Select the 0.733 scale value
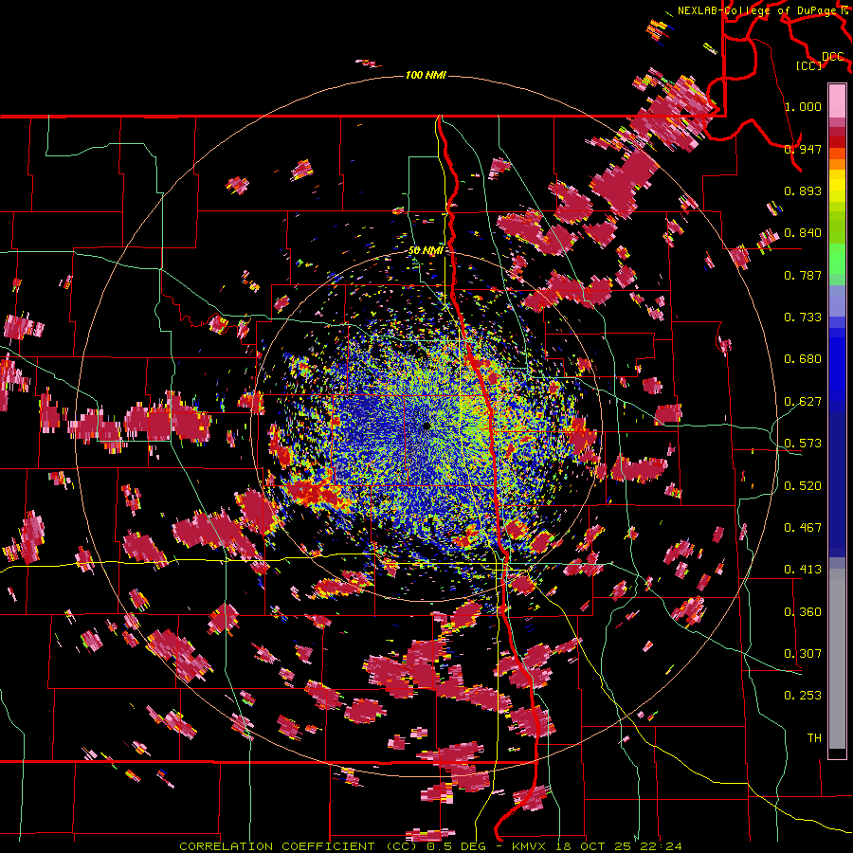 (803, 318)
